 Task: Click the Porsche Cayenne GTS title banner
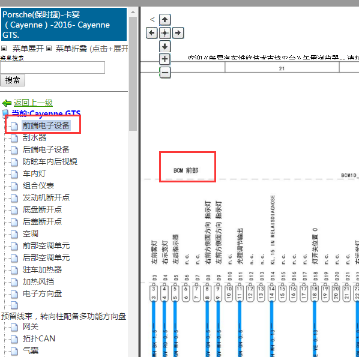(64, 25)
